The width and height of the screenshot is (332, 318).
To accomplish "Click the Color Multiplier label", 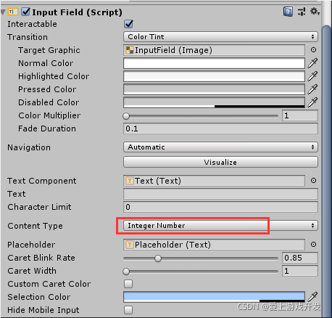I will click(49, 115).
